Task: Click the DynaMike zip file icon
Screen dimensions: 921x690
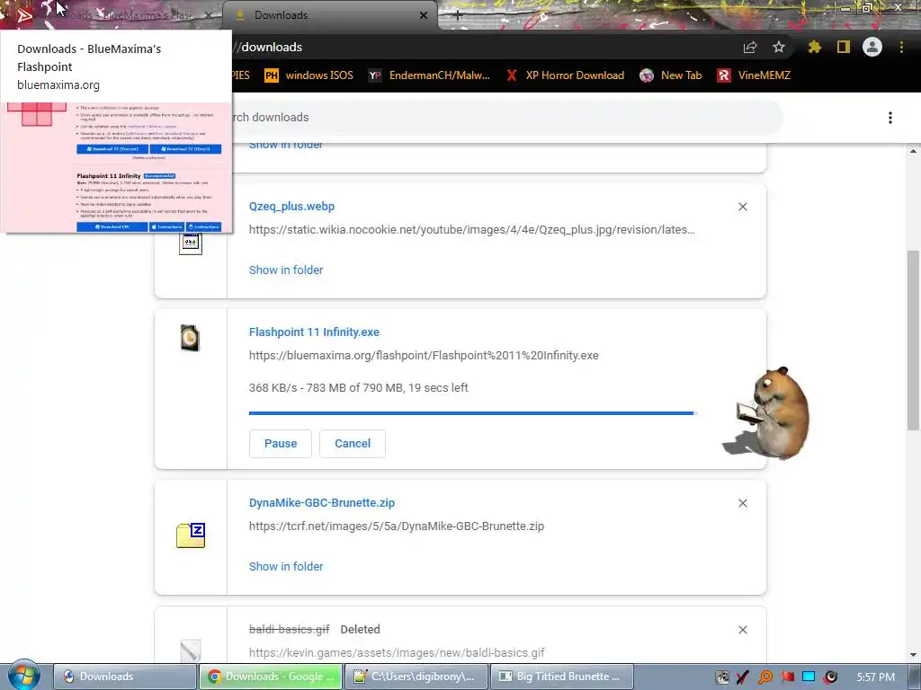Action: coord(191,535)
